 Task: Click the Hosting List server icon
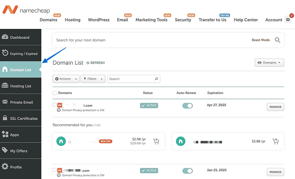click(x=5, y=86)
